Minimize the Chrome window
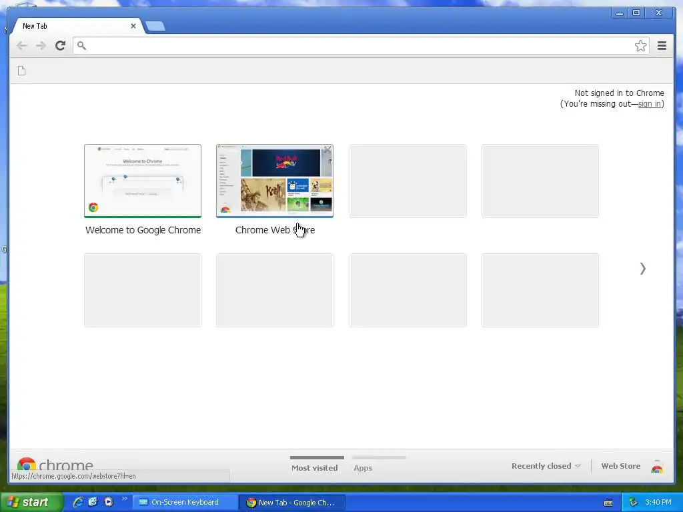 [620, 13]
